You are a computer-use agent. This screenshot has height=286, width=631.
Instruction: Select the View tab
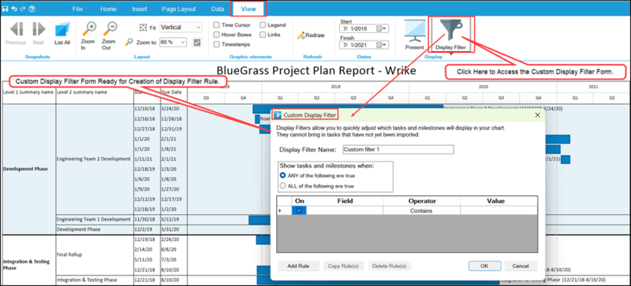click(248, 9)
